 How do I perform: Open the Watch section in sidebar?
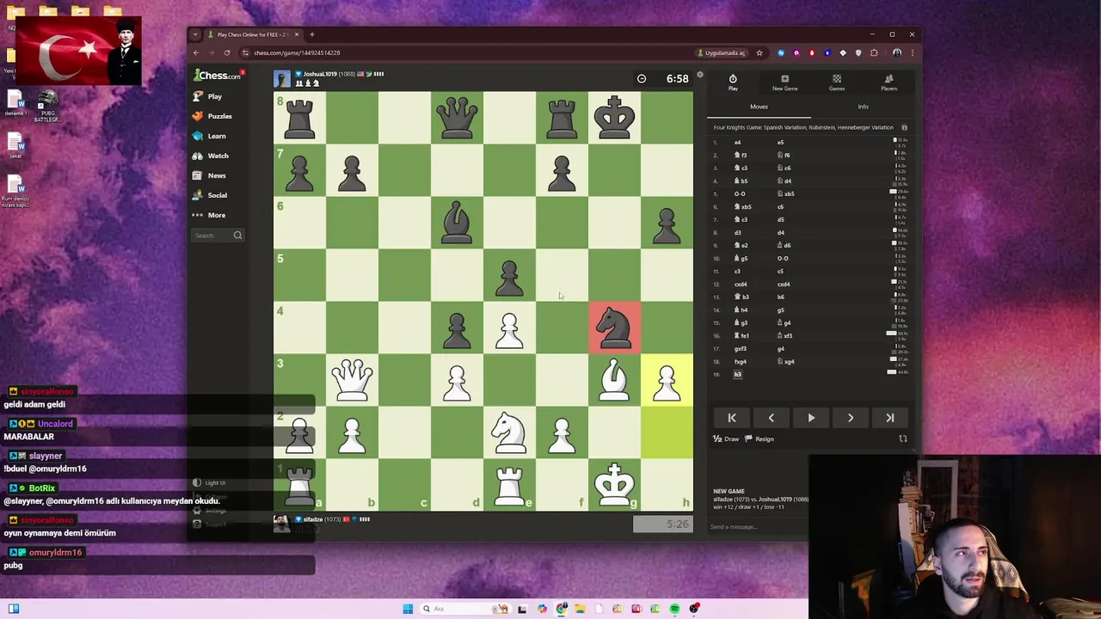click(210, 156)
